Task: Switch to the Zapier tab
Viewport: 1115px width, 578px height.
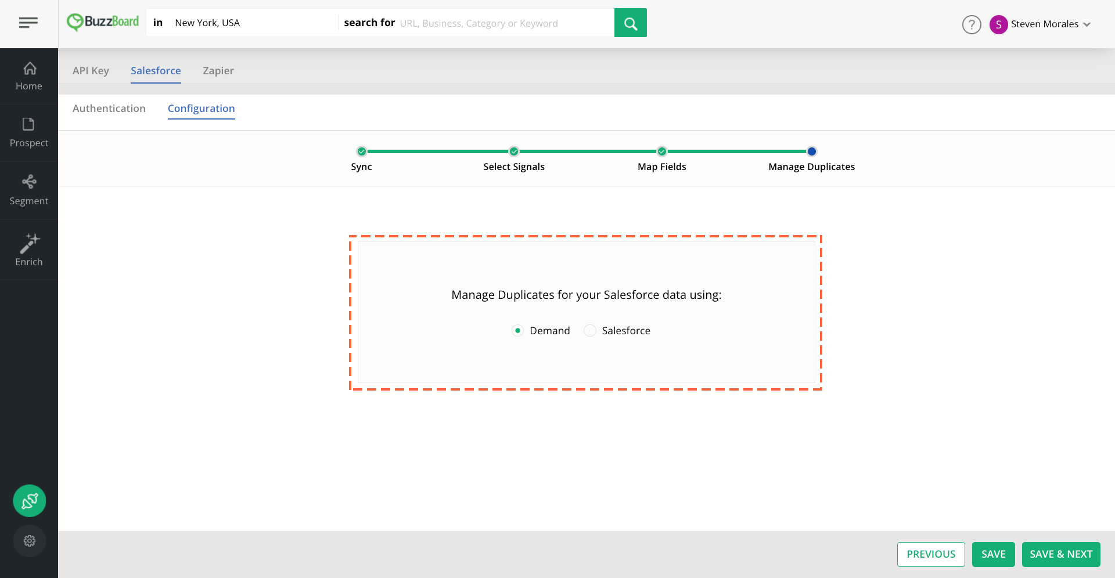Action: point(218,71)
